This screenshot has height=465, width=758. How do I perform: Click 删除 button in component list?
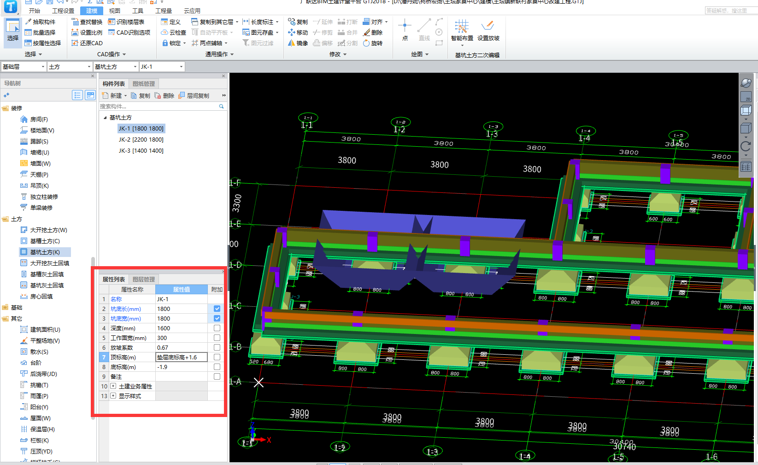click(x=165, y=95)
